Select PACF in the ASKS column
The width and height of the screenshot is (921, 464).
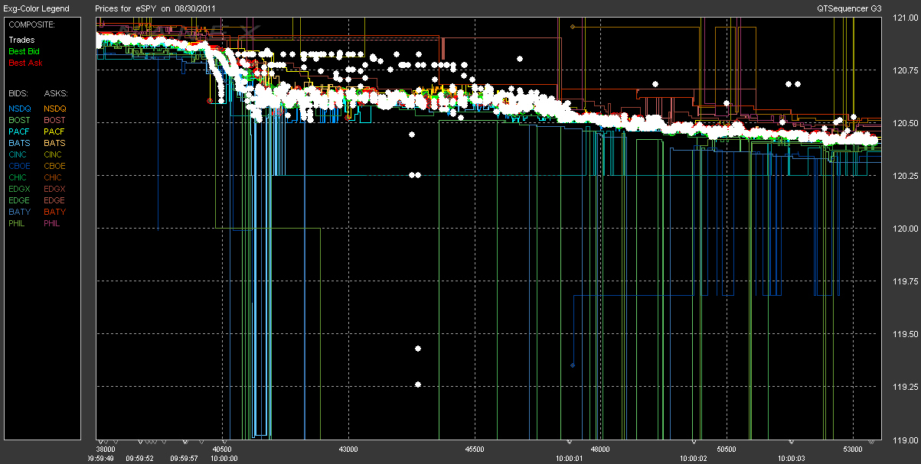coord(55,131)
